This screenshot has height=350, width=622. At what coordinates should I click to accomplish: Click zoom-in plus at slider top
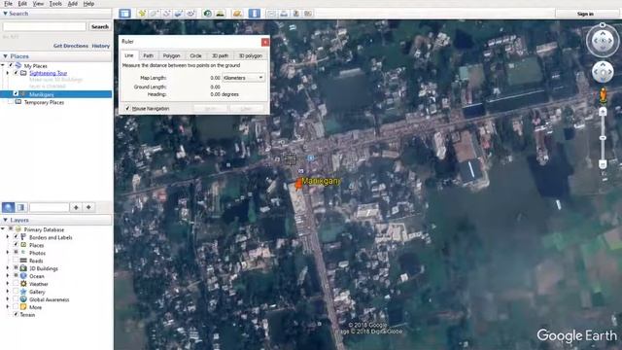(603, 113)
